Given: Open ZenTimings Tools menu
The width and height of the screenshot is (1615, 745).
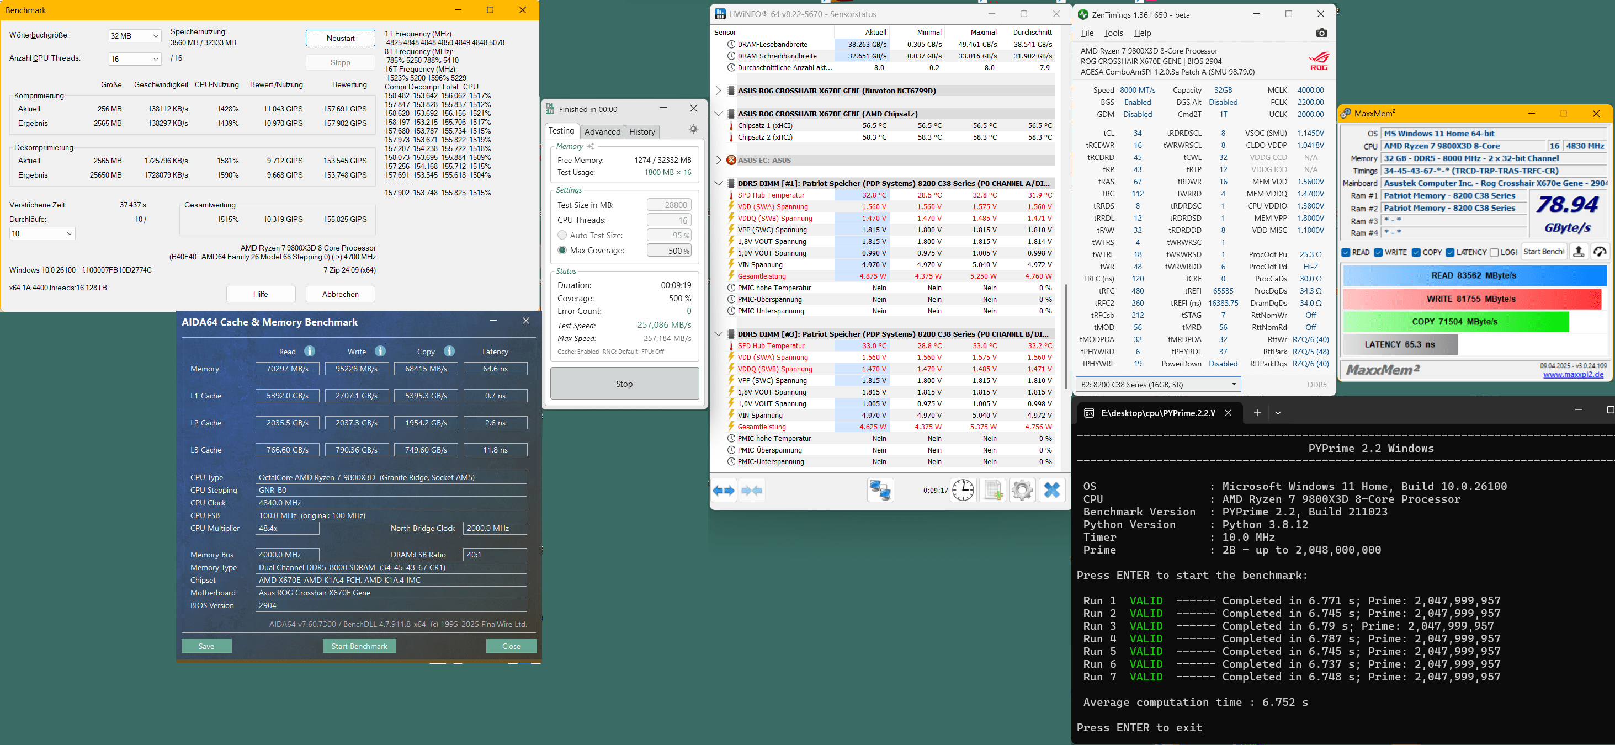Looking at the screenshot, I should 1113,33.
